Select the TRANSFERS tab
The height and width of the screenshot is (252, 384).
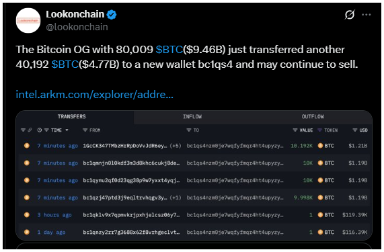tap(72, 117)
